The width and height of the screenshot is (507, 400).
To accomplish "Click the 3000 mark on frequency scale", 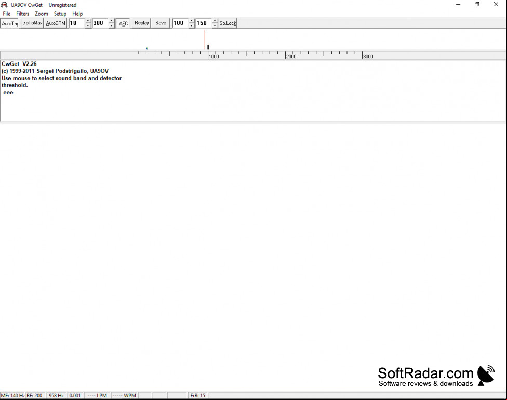I will pyautogui.click(x=368, y=56).
